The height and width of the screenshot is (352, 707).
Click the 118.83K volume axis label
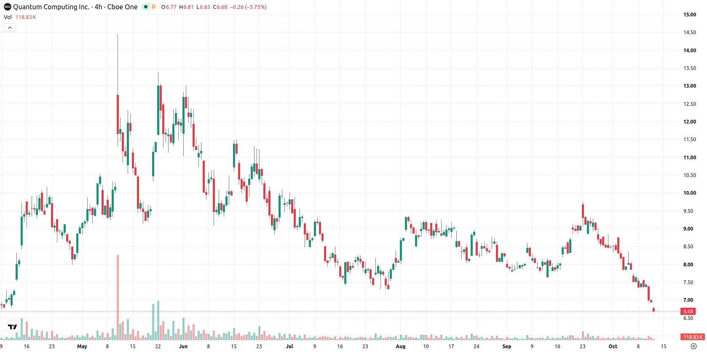point(693,337)
